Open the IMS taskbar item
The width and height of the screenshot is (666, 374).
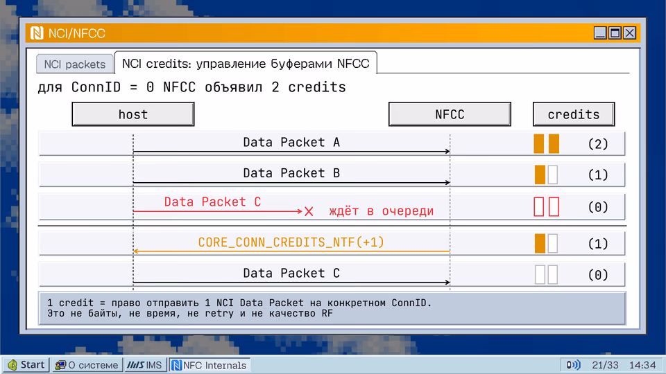145,365
